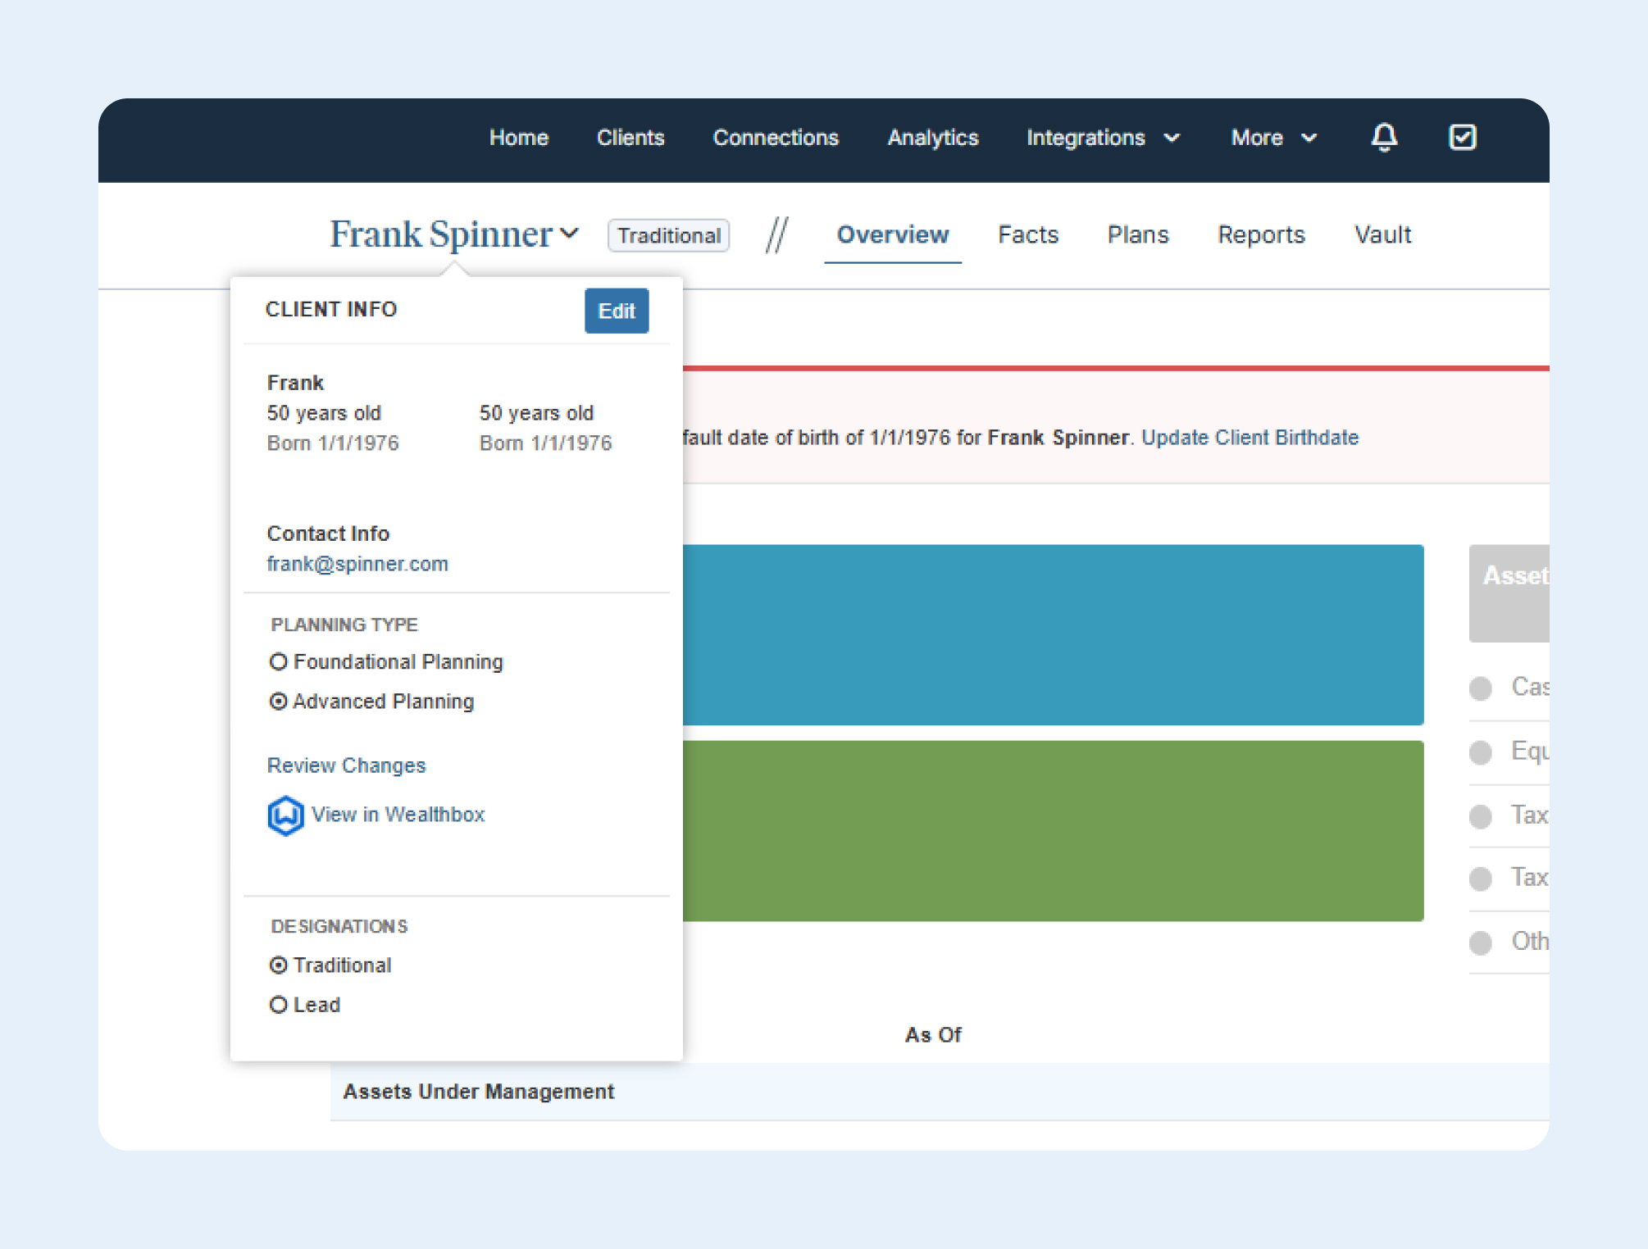Choose the Traditional designation radio
The width and height of the screenshot is (1648, 1249).
point(279,965)
